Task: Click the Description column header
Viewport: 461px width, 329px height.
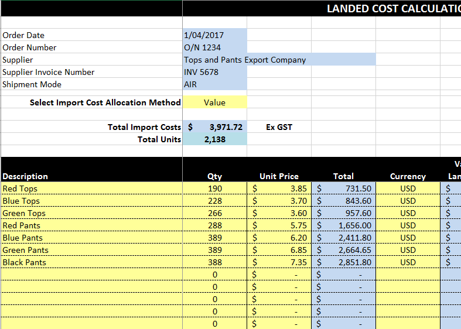Action: pyautogui.click(x=25, y=176)
